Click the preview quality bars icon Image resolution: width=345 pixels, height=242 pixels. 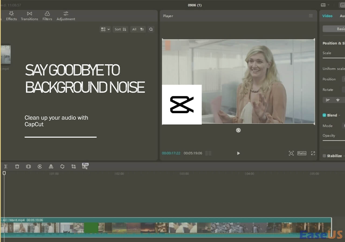pos(208,153)
